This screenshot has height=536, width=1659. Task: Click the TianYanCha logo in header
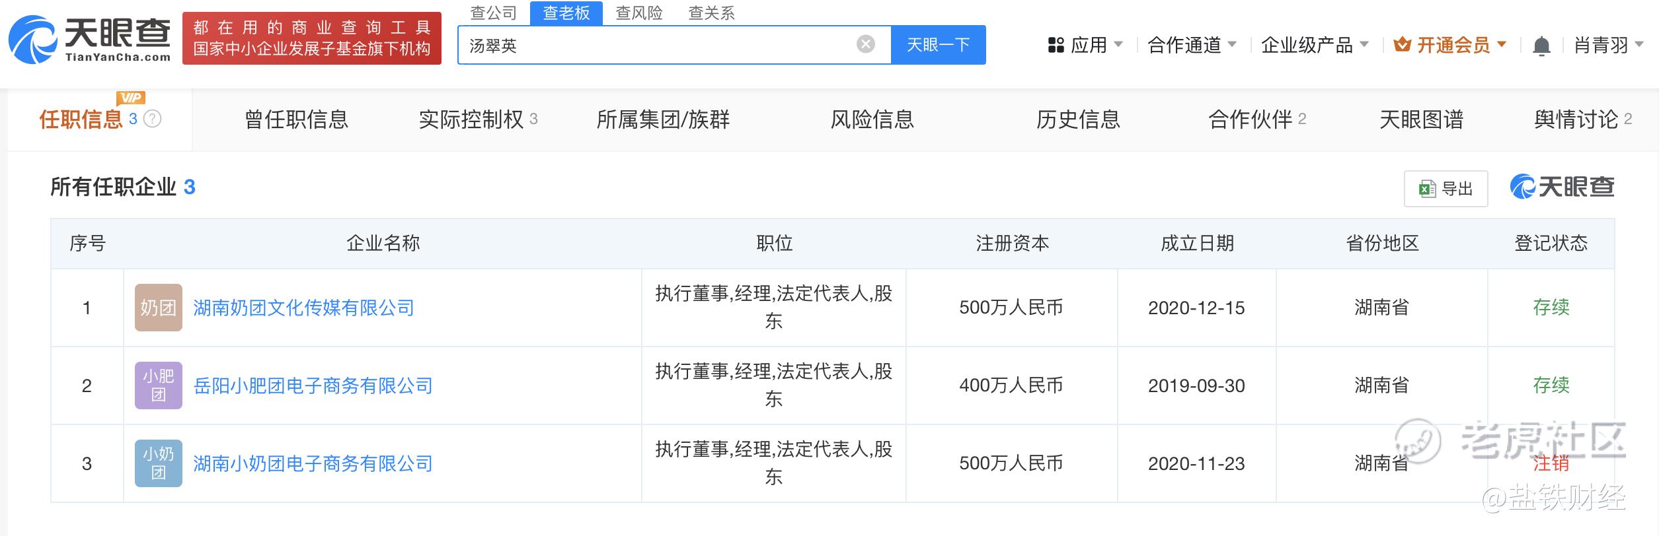[x=90, y=40]
